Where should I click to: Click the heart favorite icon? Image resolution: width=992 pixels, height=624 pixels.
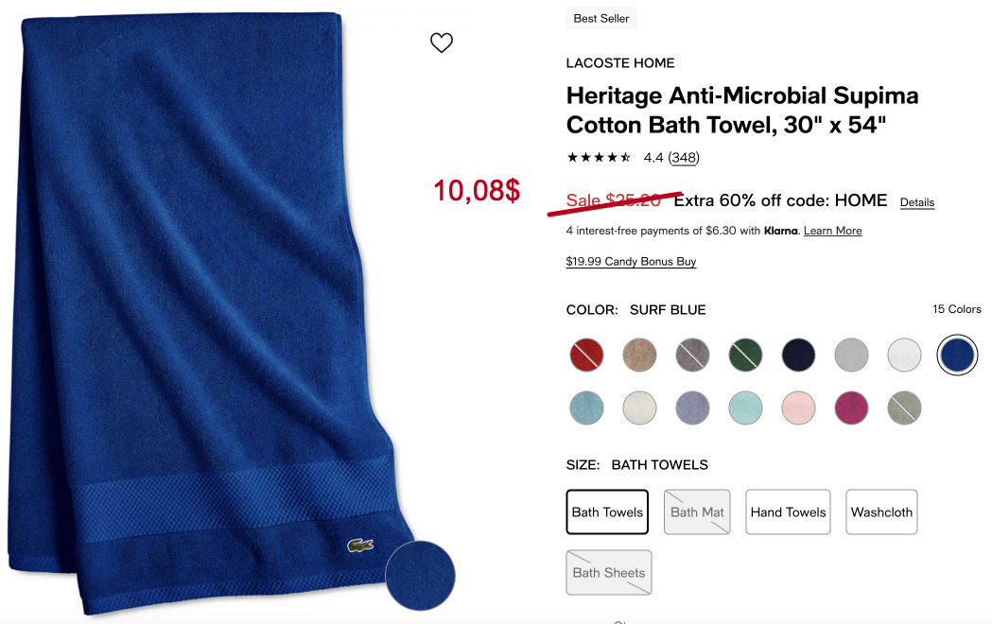pyautogui.click(x=442, y=43)
